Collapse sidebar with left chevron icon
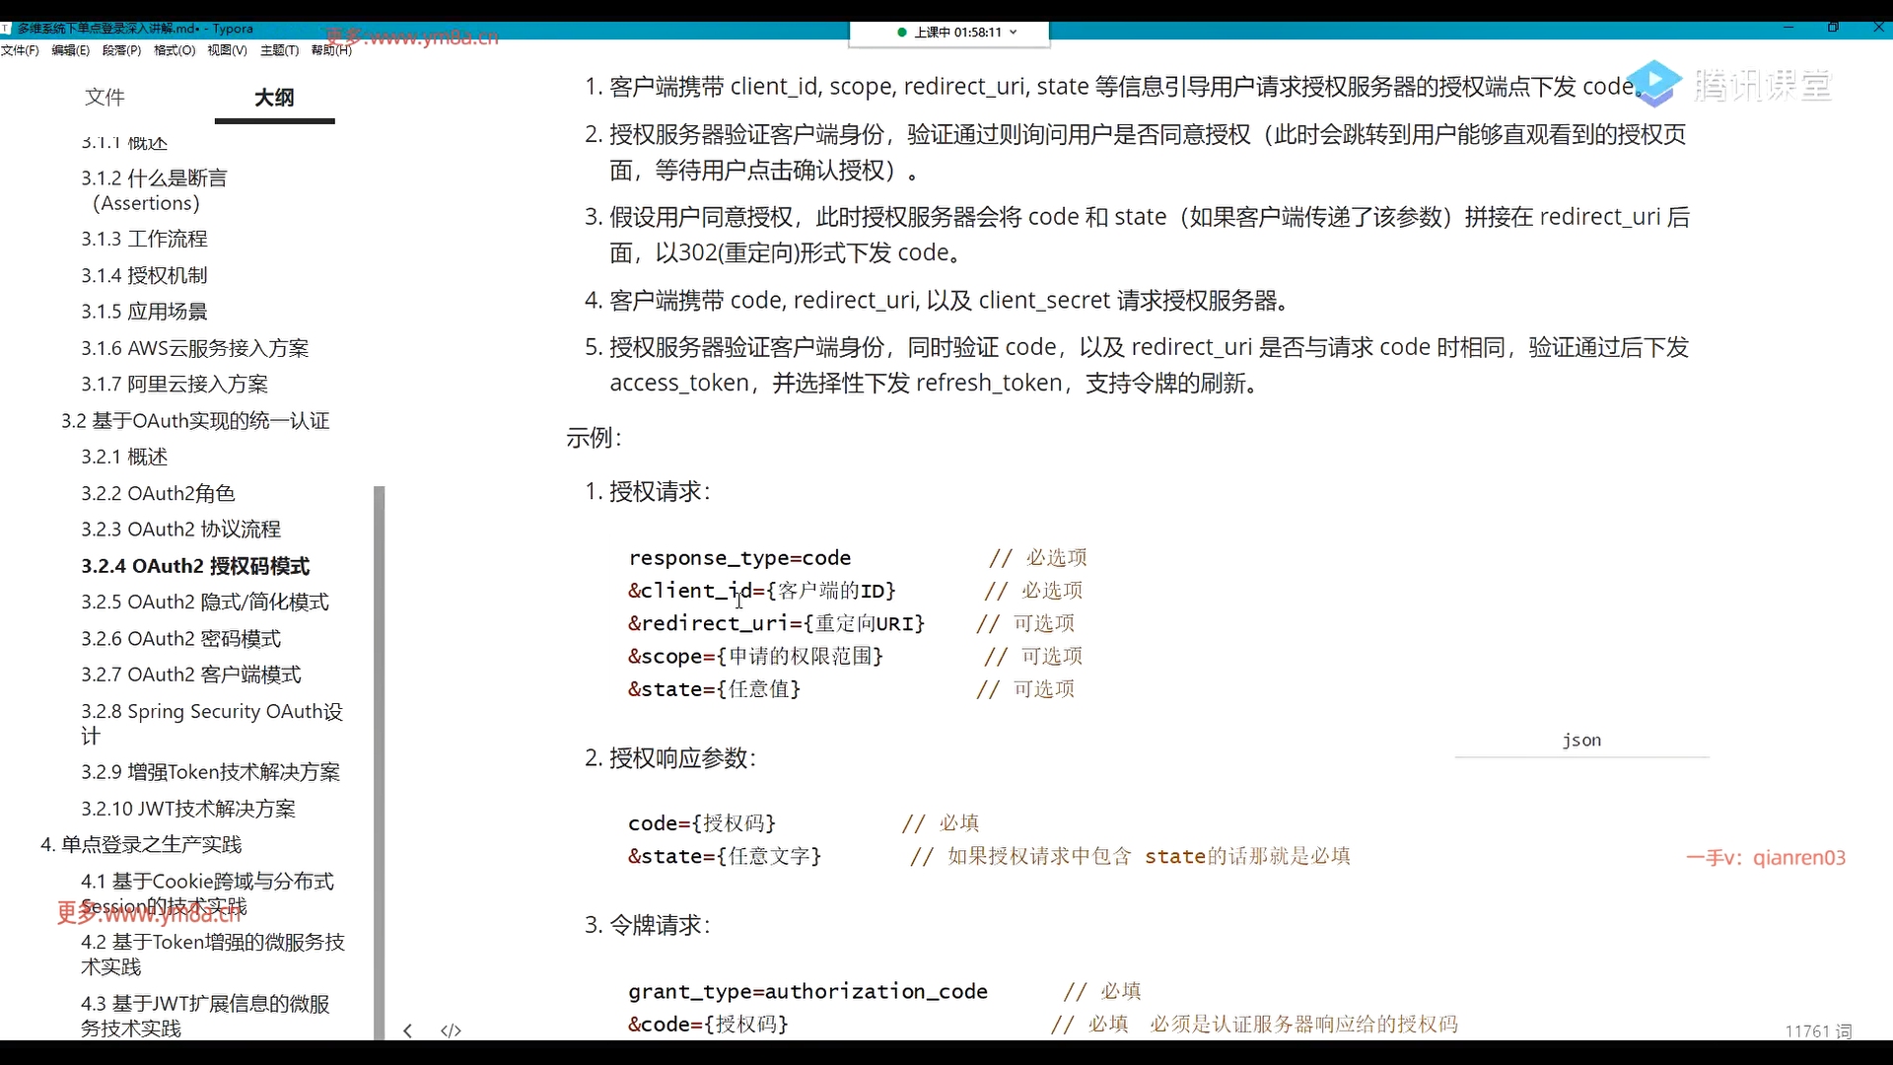This screenshot has height=1065, width=1893. 407,1030
